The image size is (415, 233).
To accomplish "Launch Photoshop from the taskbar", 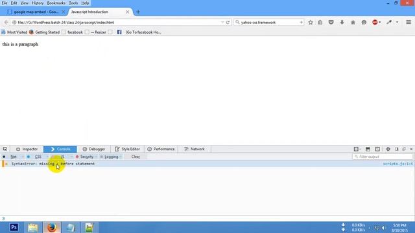I will point(14,227).
